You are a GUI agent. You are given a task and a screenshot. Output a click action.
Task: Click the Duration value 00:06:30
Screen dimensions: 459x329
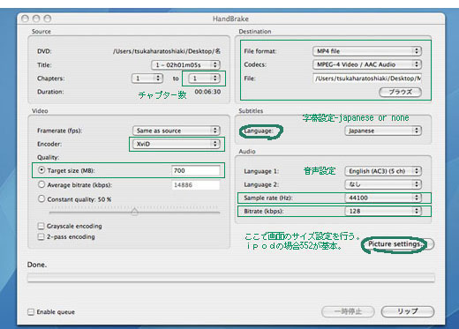(x=207, y=92)
